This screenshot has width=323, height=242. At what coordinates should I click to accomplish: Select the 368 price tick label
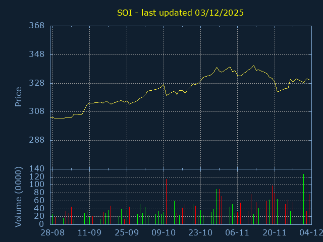(x=36, y=26)
